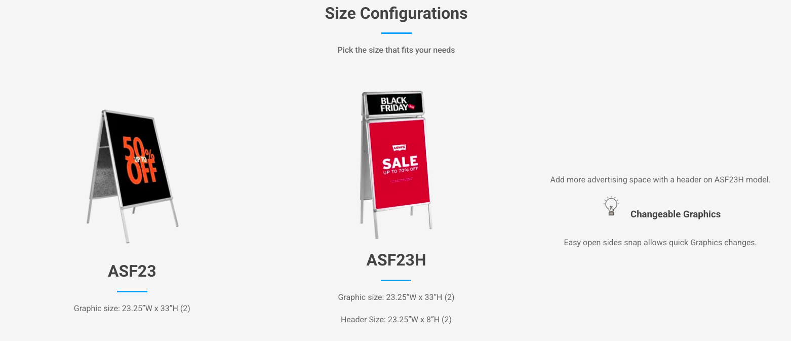Click the blue divider under Size Configurations
This screenshot has height=341, width=791.
coord(396,33)
